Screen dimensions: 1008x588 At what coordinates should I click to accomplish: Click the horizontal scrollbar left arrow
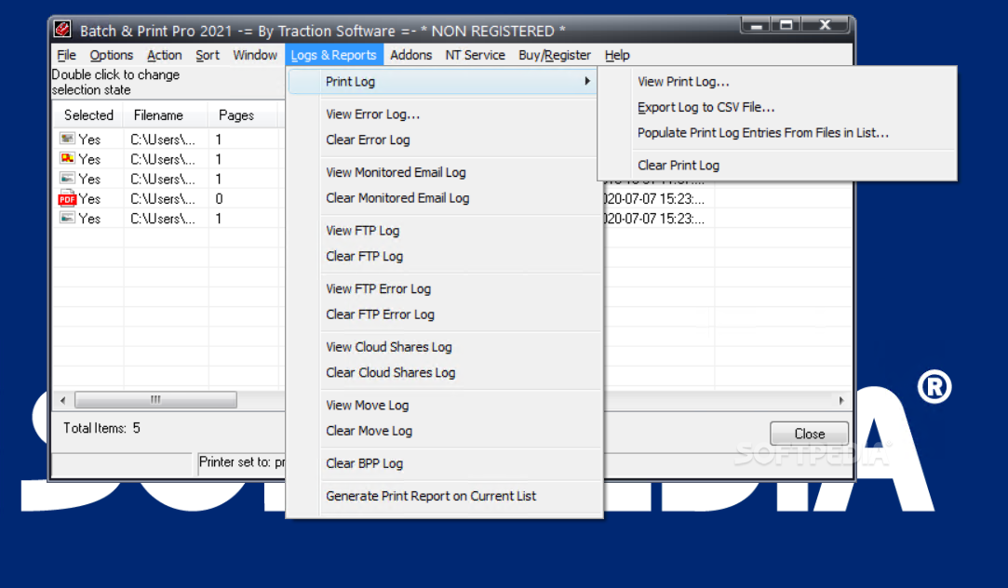pos(62,400)
